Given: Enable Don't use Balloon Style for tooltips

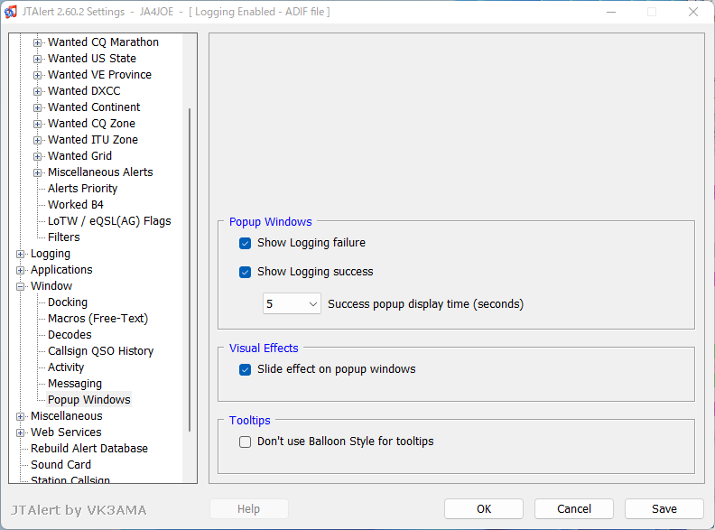Looking at the screenshot, I should click(x=245, y=442).
